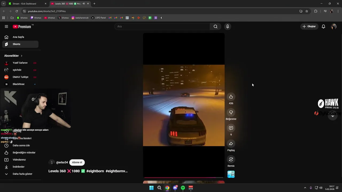Open the X khonus bookmark
Image resolution: width=342 pixels, height=192 pixels.
[x=63, y=18]
